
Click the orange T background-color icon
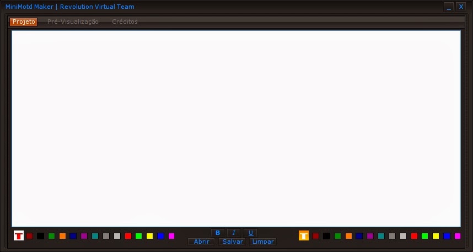tap(304, 235)
